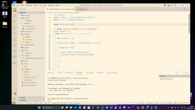This screenshot has height=110, width=195.
Task: Open the Accounts icon in activity bar
Action: (x=15, y=93)
